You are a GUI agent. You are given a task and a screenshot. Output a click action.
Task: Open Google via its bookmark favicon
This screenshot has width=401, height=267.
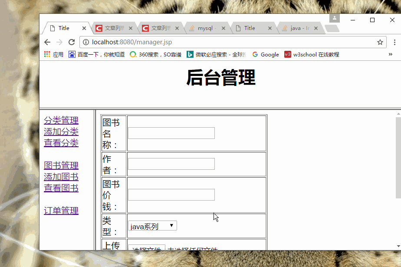pos(256,54)
